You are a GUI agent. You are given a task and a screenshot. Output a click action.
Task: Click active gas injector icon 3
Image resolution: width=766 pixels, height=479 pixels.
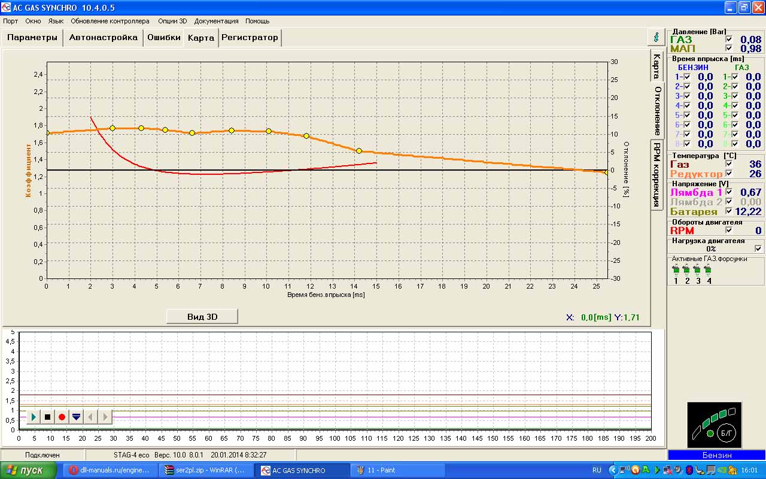coord(697,271)
